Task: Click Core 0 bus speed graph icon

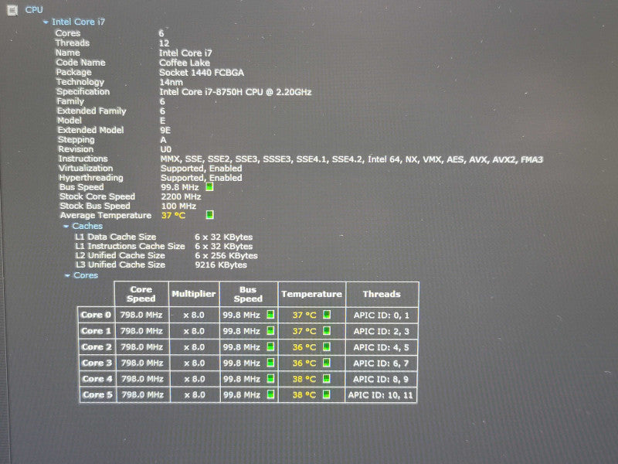Action: pyautogui.click(x=270, y=315)
